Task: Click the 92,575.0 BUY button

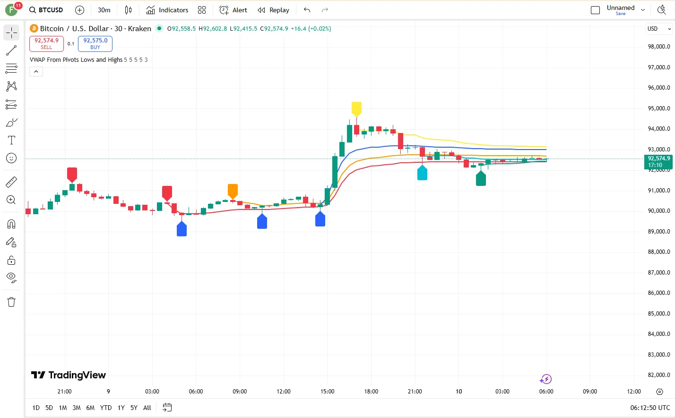Action: click(x=95, y=43)
